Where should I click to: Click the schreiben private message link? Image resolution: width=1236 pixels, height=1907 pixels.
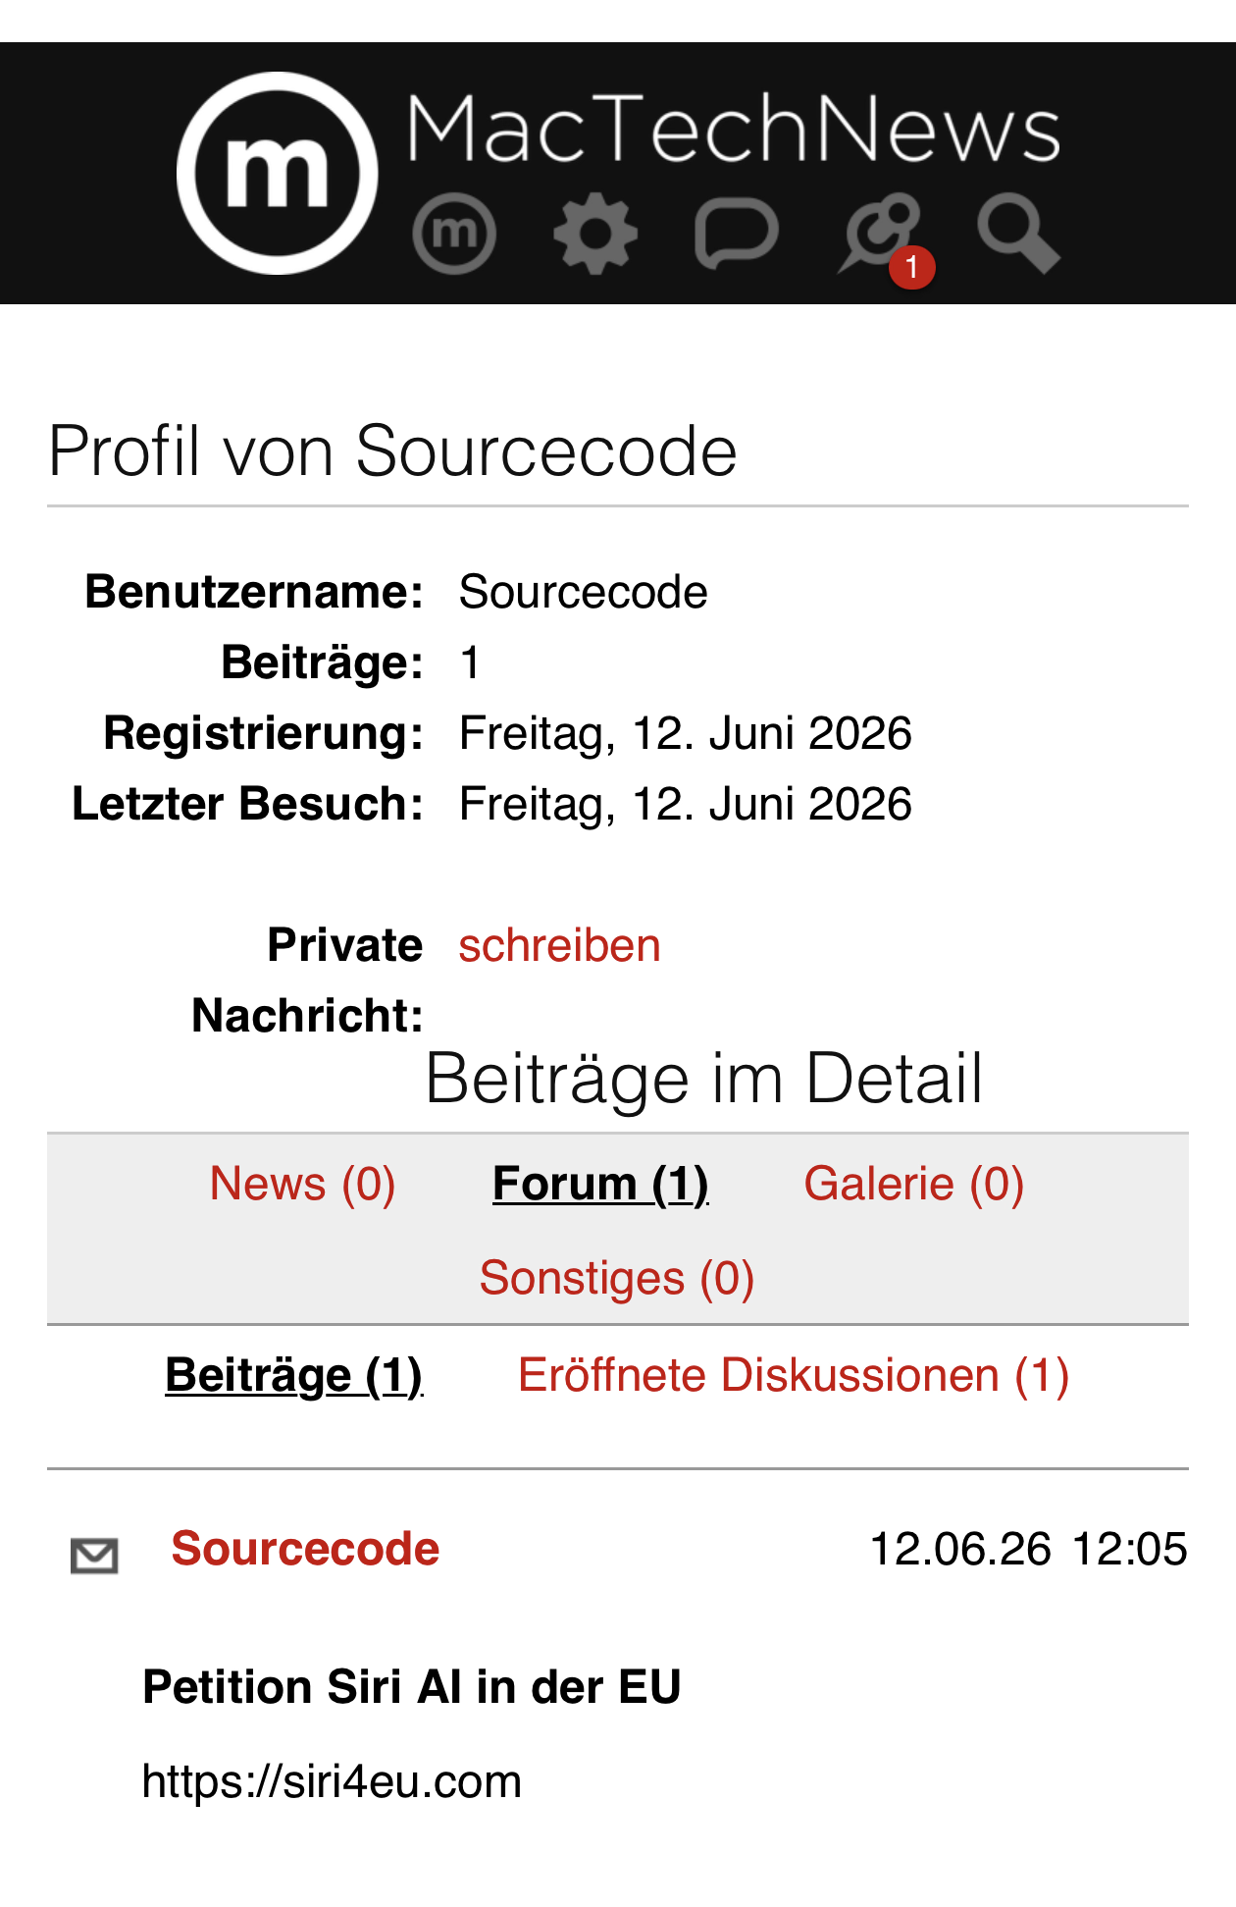[559, 945]
